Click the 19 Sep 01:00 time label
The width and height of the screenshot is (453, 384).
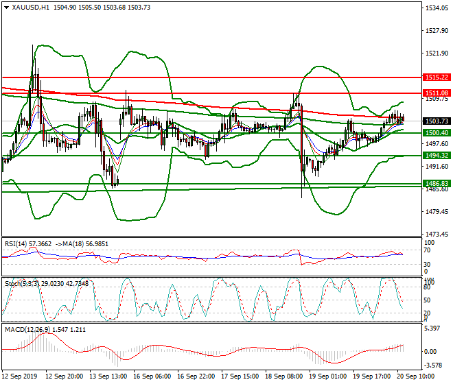coord(328,376)
